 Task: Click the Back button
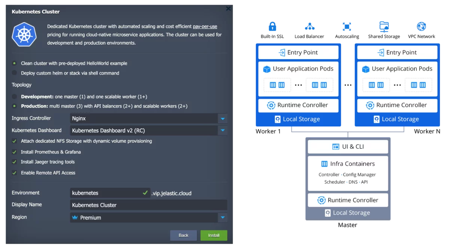183,235
